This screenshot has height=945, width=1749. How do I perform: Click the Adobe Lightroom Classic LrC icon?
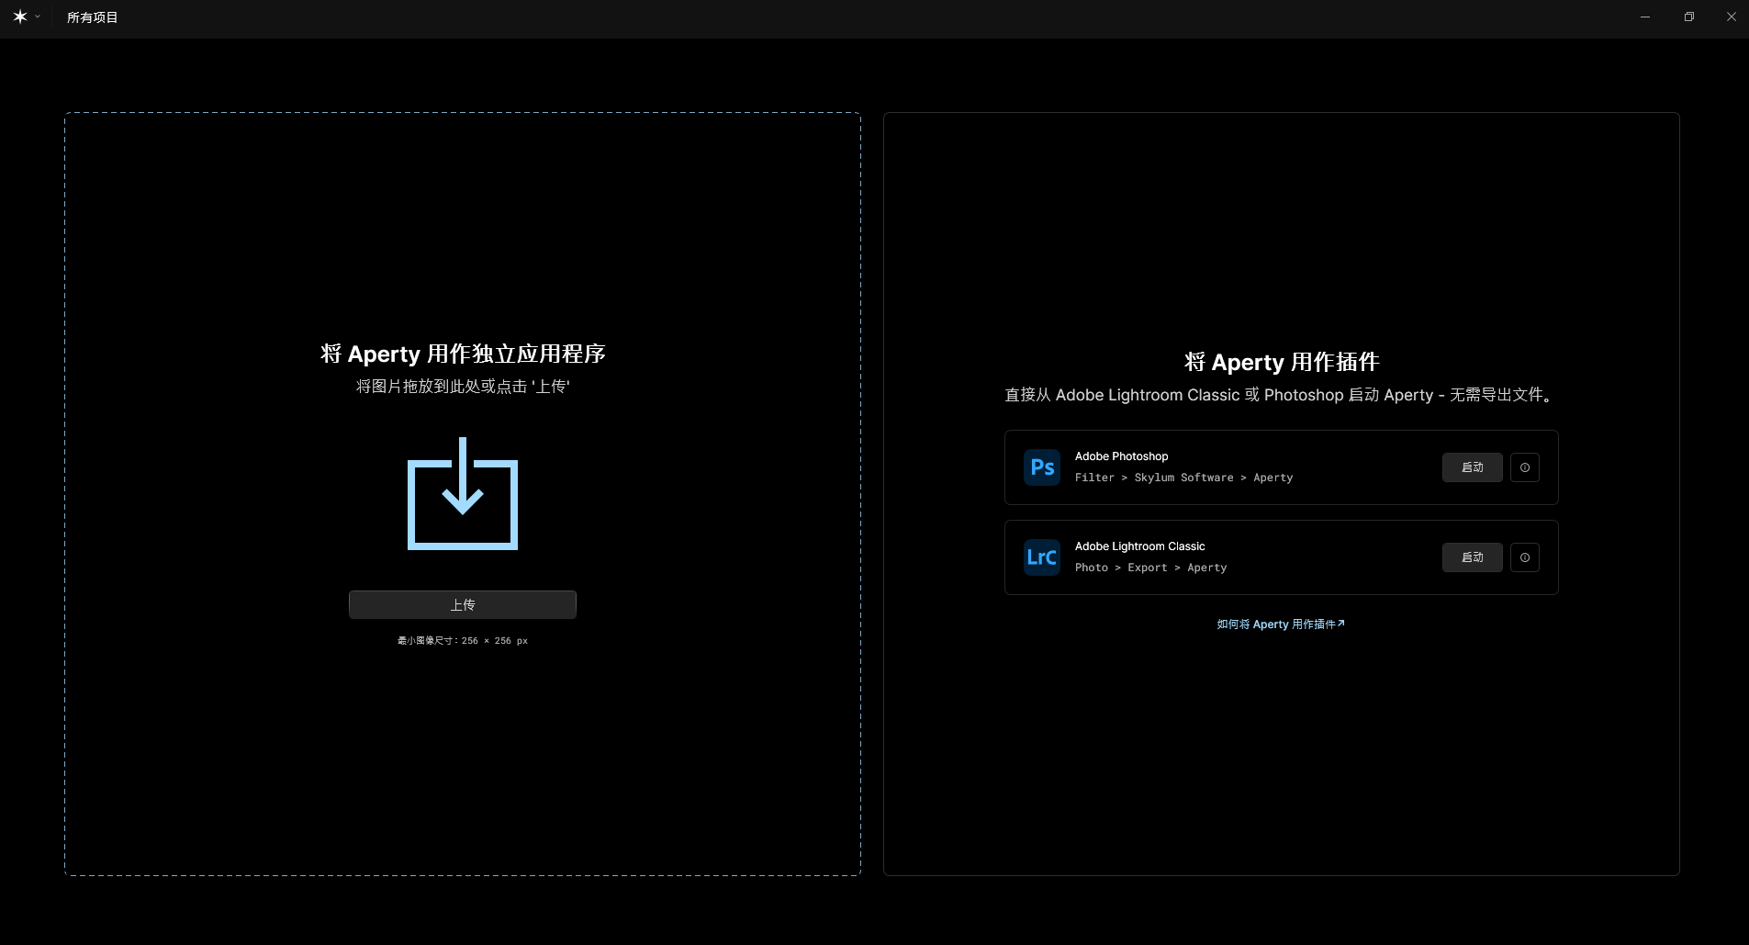[x=1042, y=557]
